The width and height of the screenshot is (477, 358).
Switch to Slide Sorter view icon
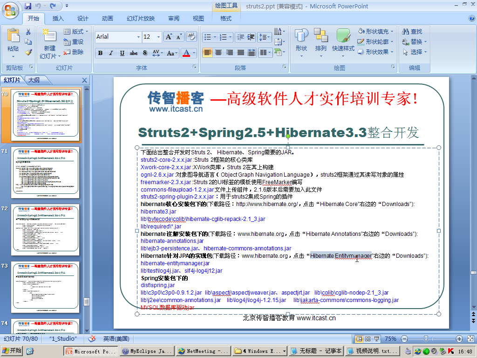tap(368, 339)
